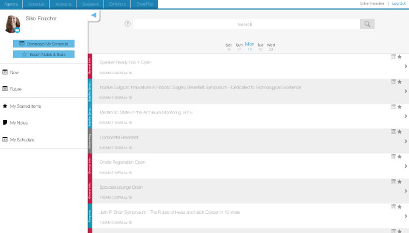Select Sun 17 in the date picker
The image size is (409, 233).
click(x=239, y=47)
